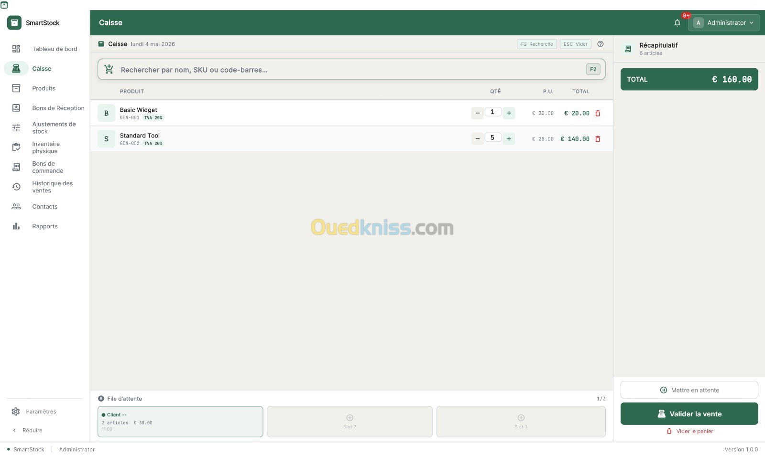The width and height of the screenshot is (765, 455).
Task: Click Vider le panier link
Action: click(689, 431)
